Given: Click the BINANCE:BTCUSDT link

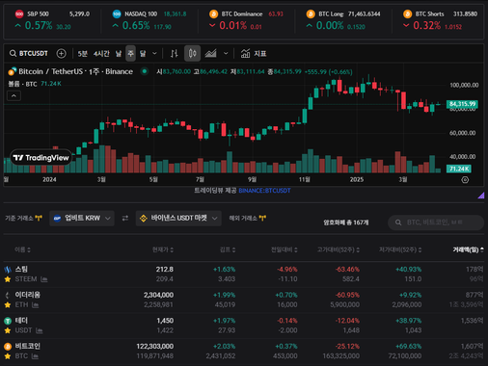Looking at the screenshot, I should click(x=264, y=191).
